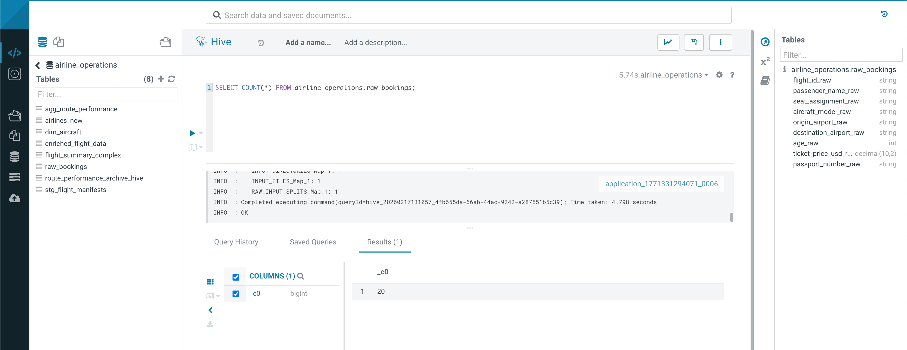Open the Saved Queries tab
Screen dimensions: 907x350
click(x=313, y=242)
